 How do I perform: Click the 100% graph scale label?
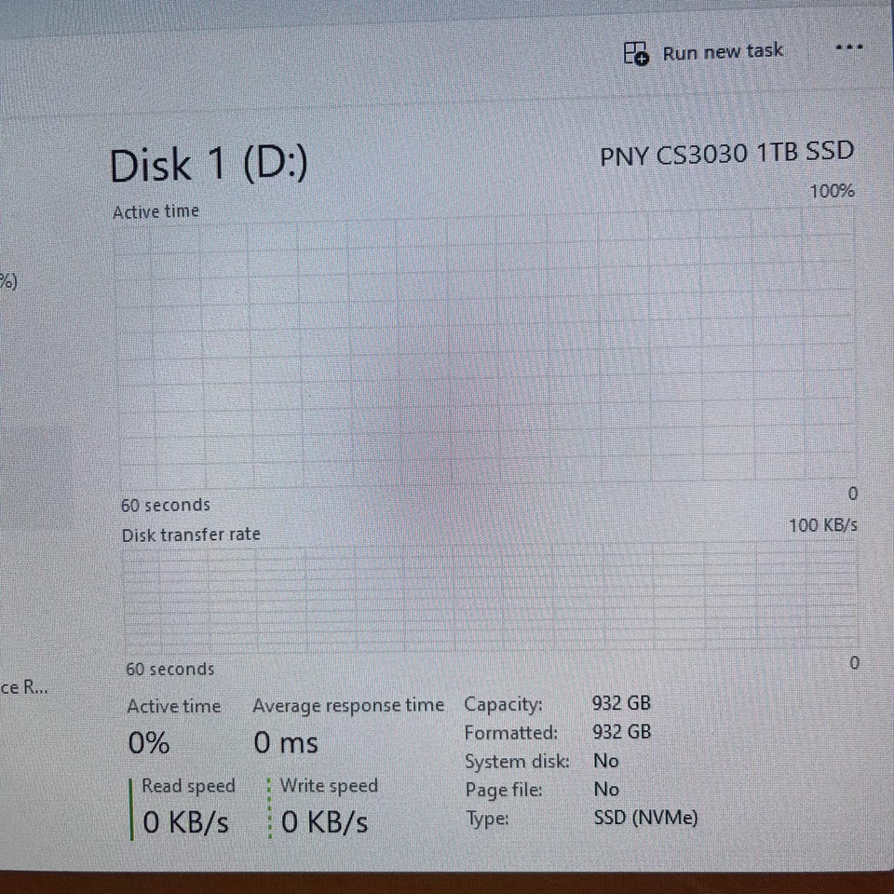tap(832, 191)
